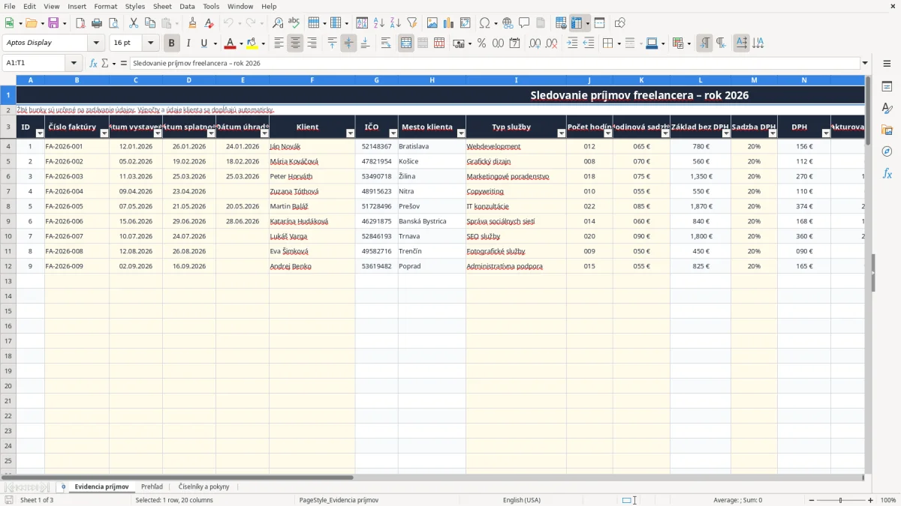Toggle Bold formatting
Viewport: 901px width, 506px height.
click(x=172, y=43)
